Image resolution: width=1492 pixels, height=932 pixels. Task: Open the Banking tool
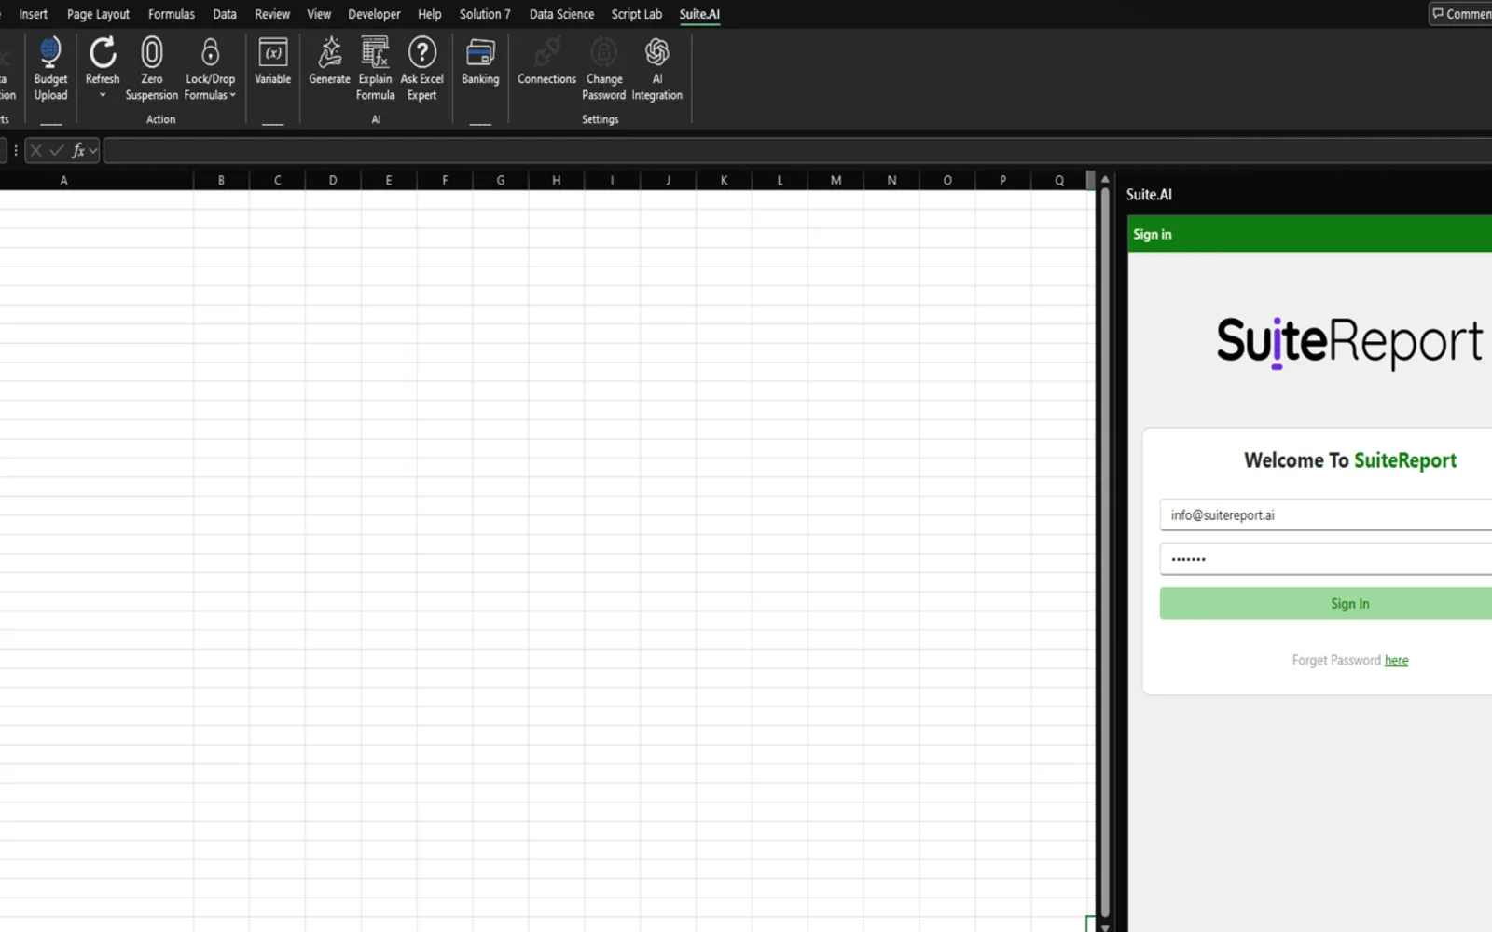[480, 62]
